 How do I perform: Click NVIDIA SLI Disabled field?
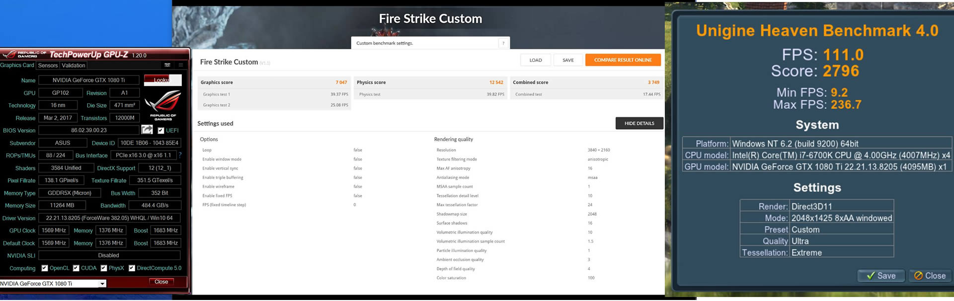108,255
